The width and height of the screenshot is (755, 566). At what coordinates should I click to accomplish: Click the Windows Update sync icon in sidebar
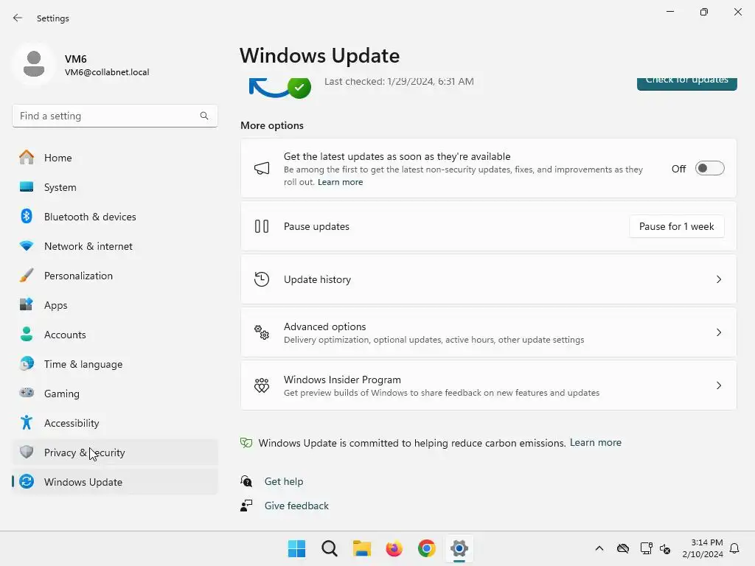click(x=27, y=481)
